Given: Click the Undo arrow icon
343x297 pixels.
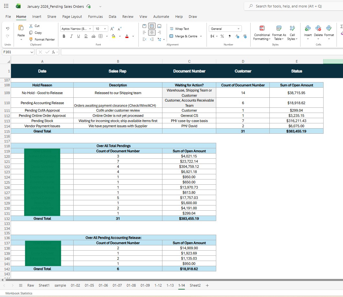Looking at the screenshot, I should point(8,29).
